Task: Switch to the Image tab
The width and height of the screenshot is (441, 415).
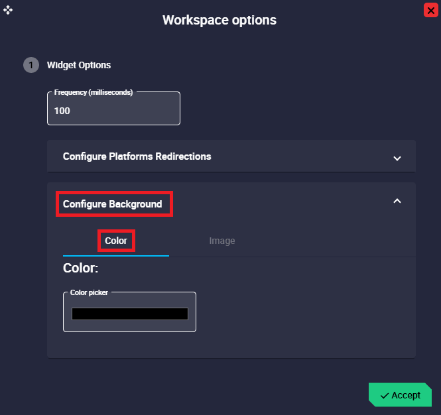Action: pyautogui.click(x=222, y=241)
